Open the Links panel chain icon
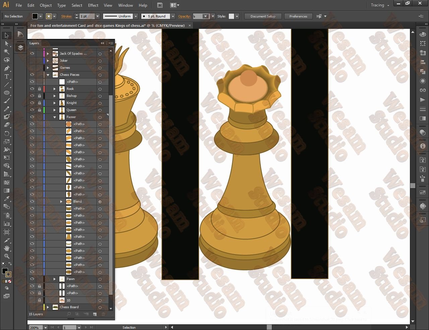Screen dimensions: 429x330 point(423,90)
